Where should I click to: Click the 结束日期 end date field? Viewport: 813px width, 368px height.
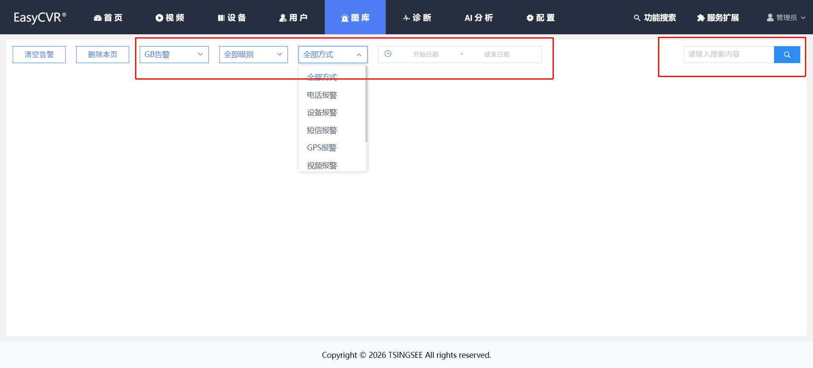pos(497,55)
